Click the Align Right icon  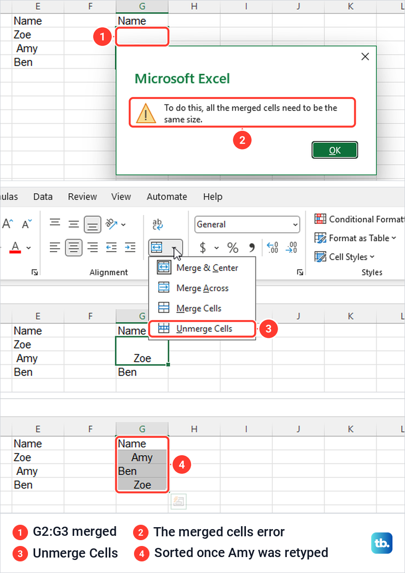tap(93, 247)
